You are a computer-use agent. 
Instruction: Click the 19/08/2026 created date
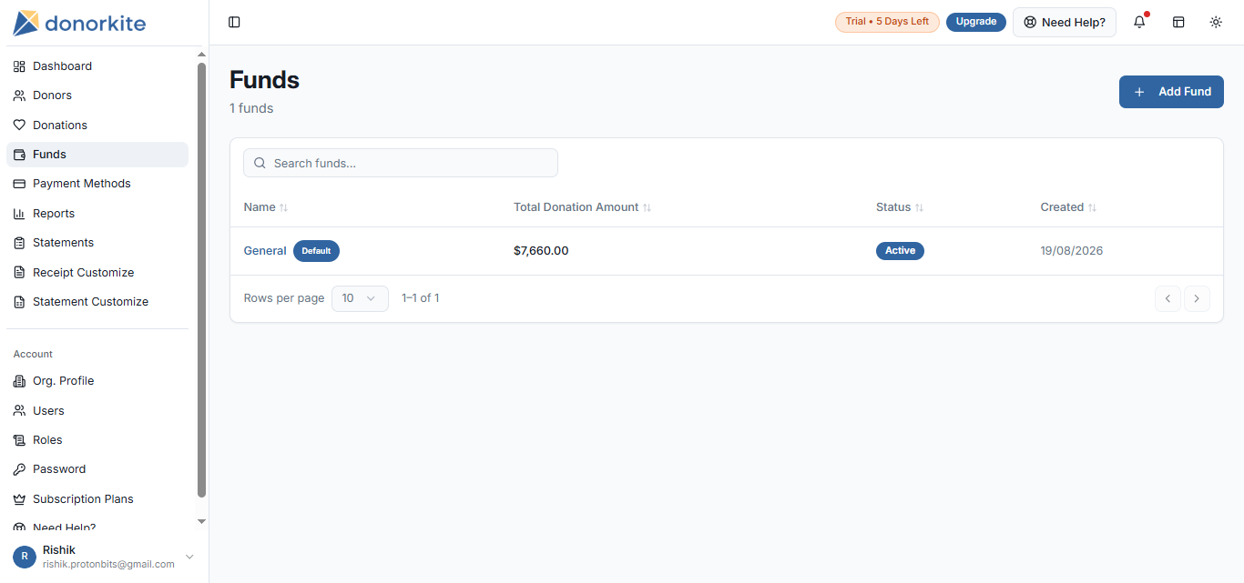click(1072, 251)
